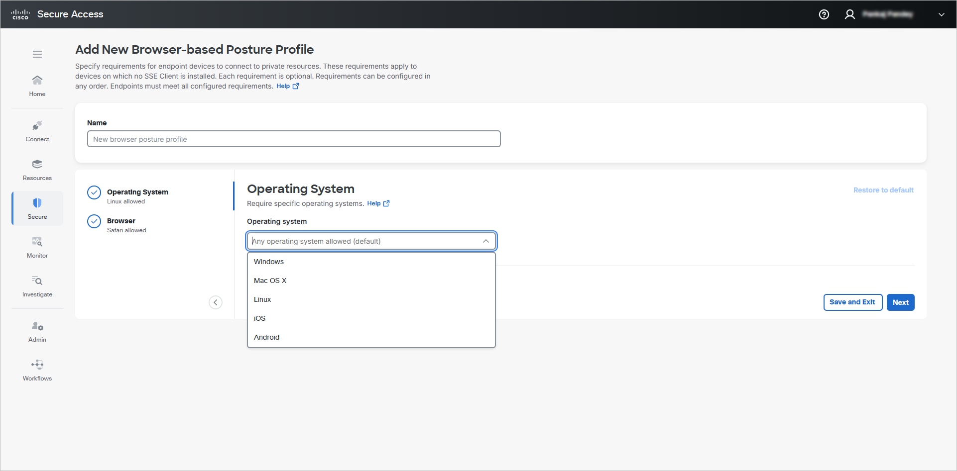Click Restore to default link
Viewport: 957px width, 471px height.
pyautogui.click(x=883, y=190)
